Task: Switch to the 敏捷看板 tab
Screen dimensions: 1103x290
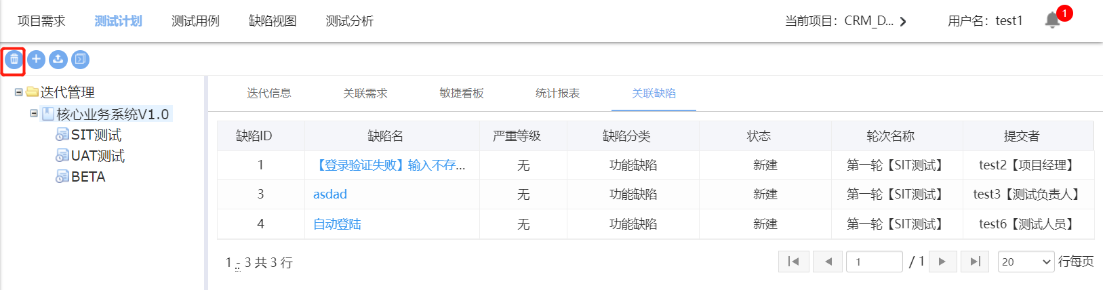Action: [461, 94]
